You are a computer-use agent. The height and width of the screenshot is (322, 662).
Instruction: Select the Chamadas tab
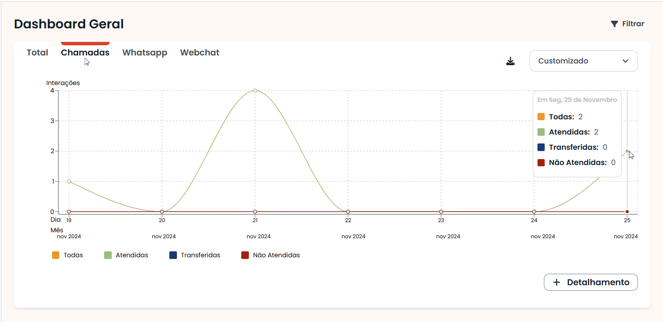(x=85, y=53)
